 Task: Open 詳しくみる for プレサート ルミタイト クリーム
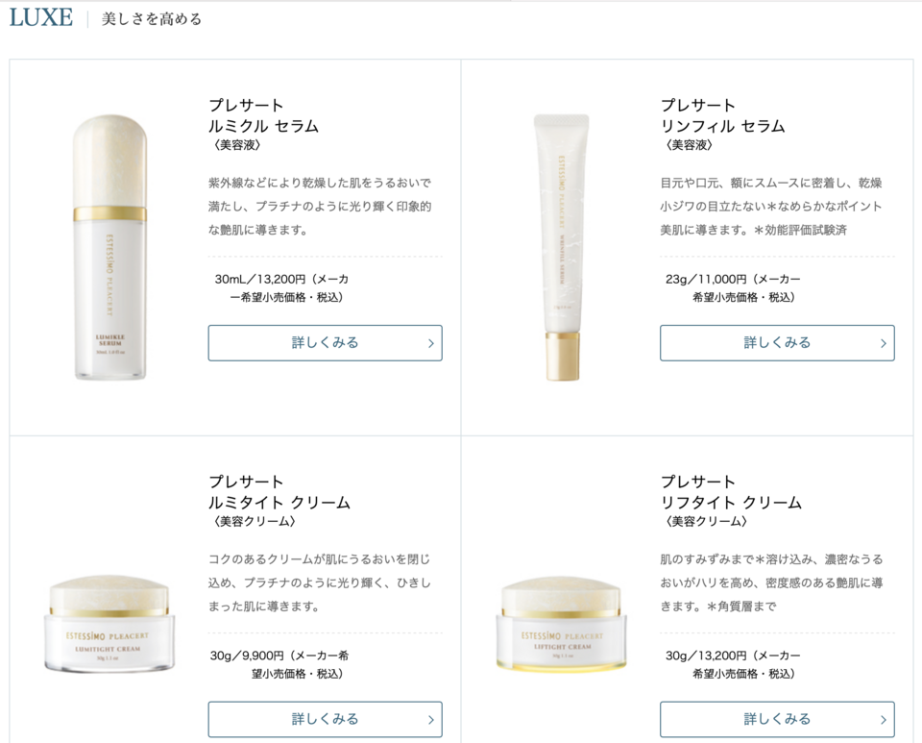(x=326, y=720)
